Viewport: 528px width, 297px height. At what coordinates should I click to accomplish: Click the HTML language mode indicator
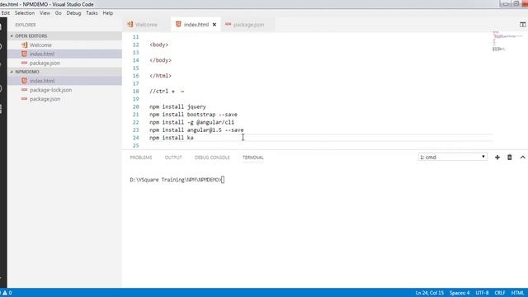point(517,293)
